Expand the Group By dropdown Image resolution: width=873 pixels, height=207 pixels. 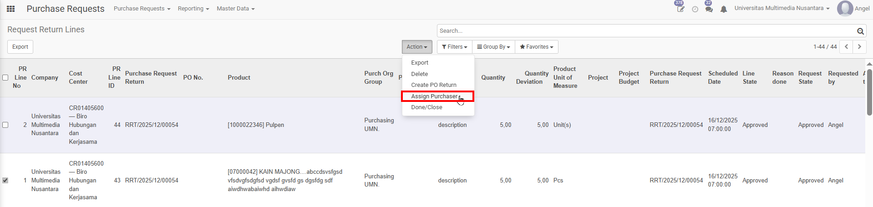494,47
